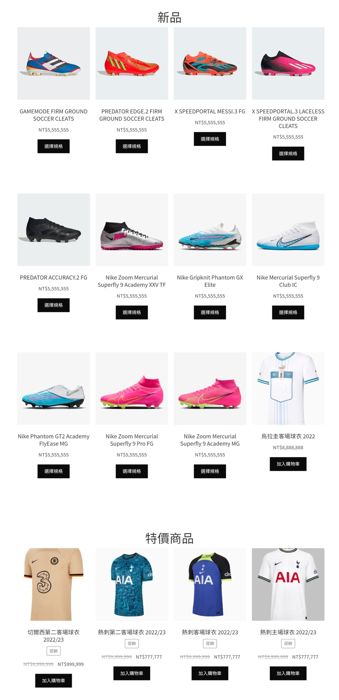This screenshot has width=339, height=700.
Task: Add 烏拉圭客場球衣 2022 to cart
Action: (288, 464)
